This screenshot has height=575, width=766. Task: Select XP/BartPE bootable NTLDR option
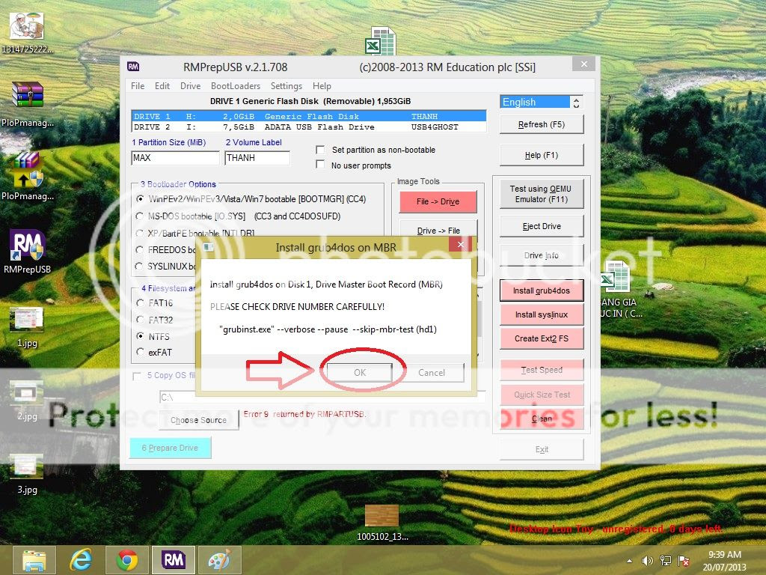(140, 234)
